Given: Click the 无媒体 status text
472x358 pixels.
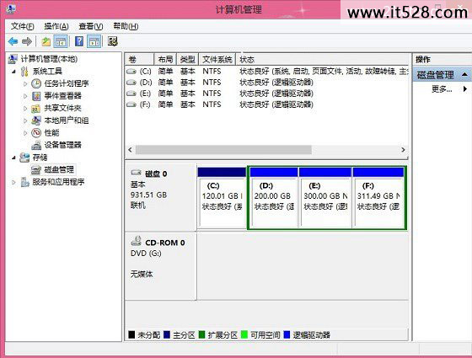Looking at the screenshot, I should click(142, 274).
